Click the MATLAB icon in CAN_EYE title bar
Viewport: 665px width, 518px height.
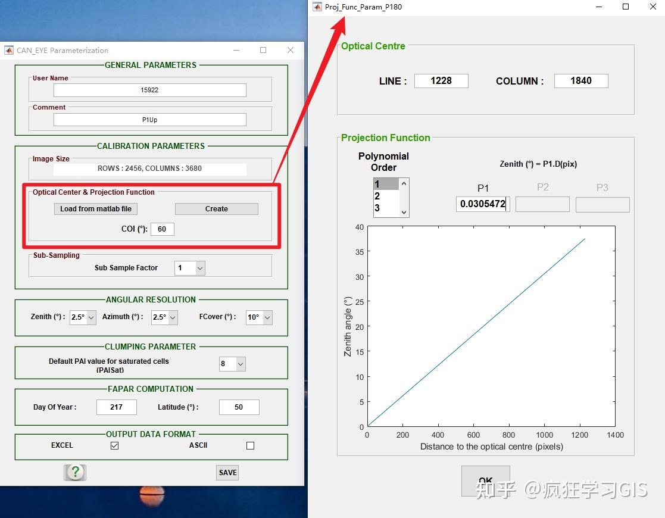8,50
